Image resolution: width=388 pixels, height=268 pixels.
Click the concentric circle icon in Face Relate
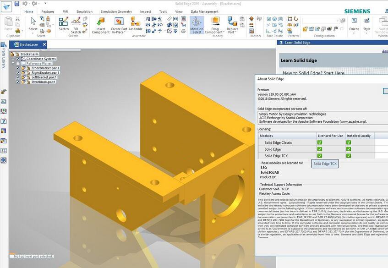274,19
